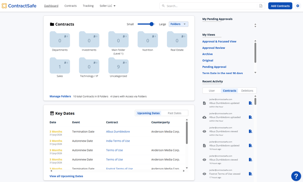Adjust the folder size slider handle
The image size is (303, 182).
click(x=151, y=24)
